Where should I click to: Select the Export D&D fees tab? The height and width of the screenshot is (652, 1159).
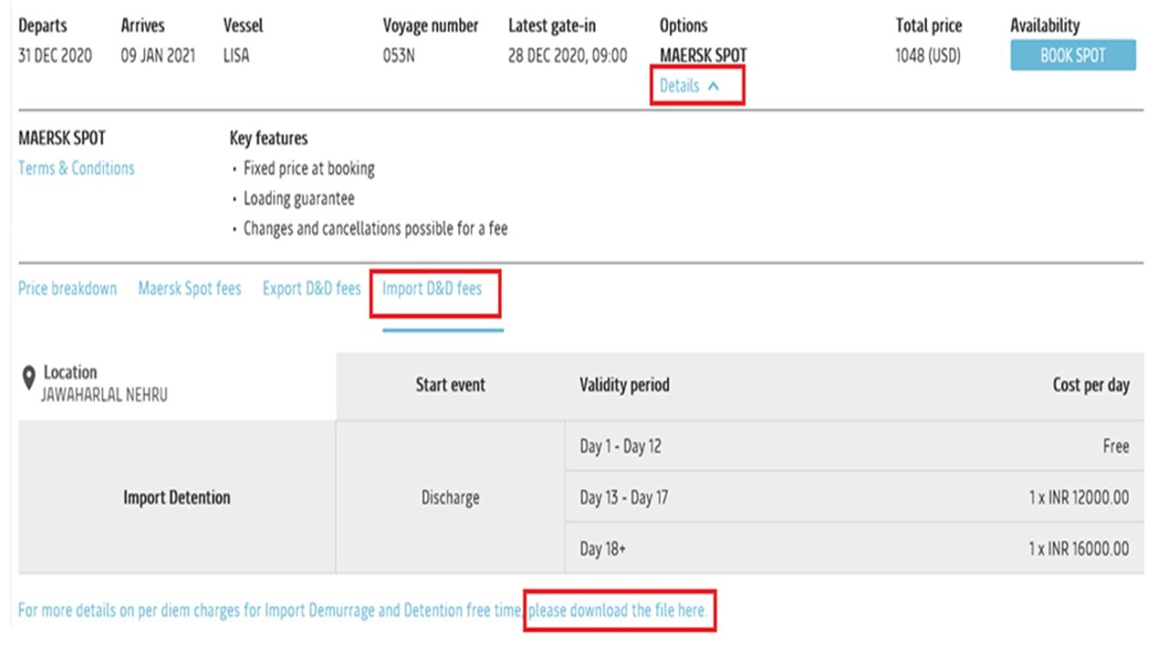[x=311, y=288]
